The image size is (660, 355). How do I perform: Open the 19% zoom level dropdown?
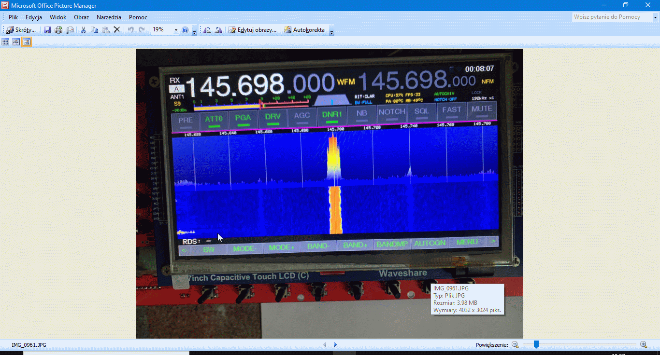[176, 30]
